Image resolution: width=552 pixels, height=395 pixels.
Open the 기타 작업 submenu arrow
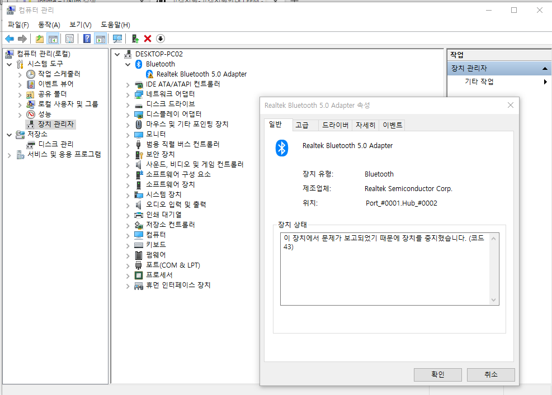pyautogui.click(x=545, y=82)
